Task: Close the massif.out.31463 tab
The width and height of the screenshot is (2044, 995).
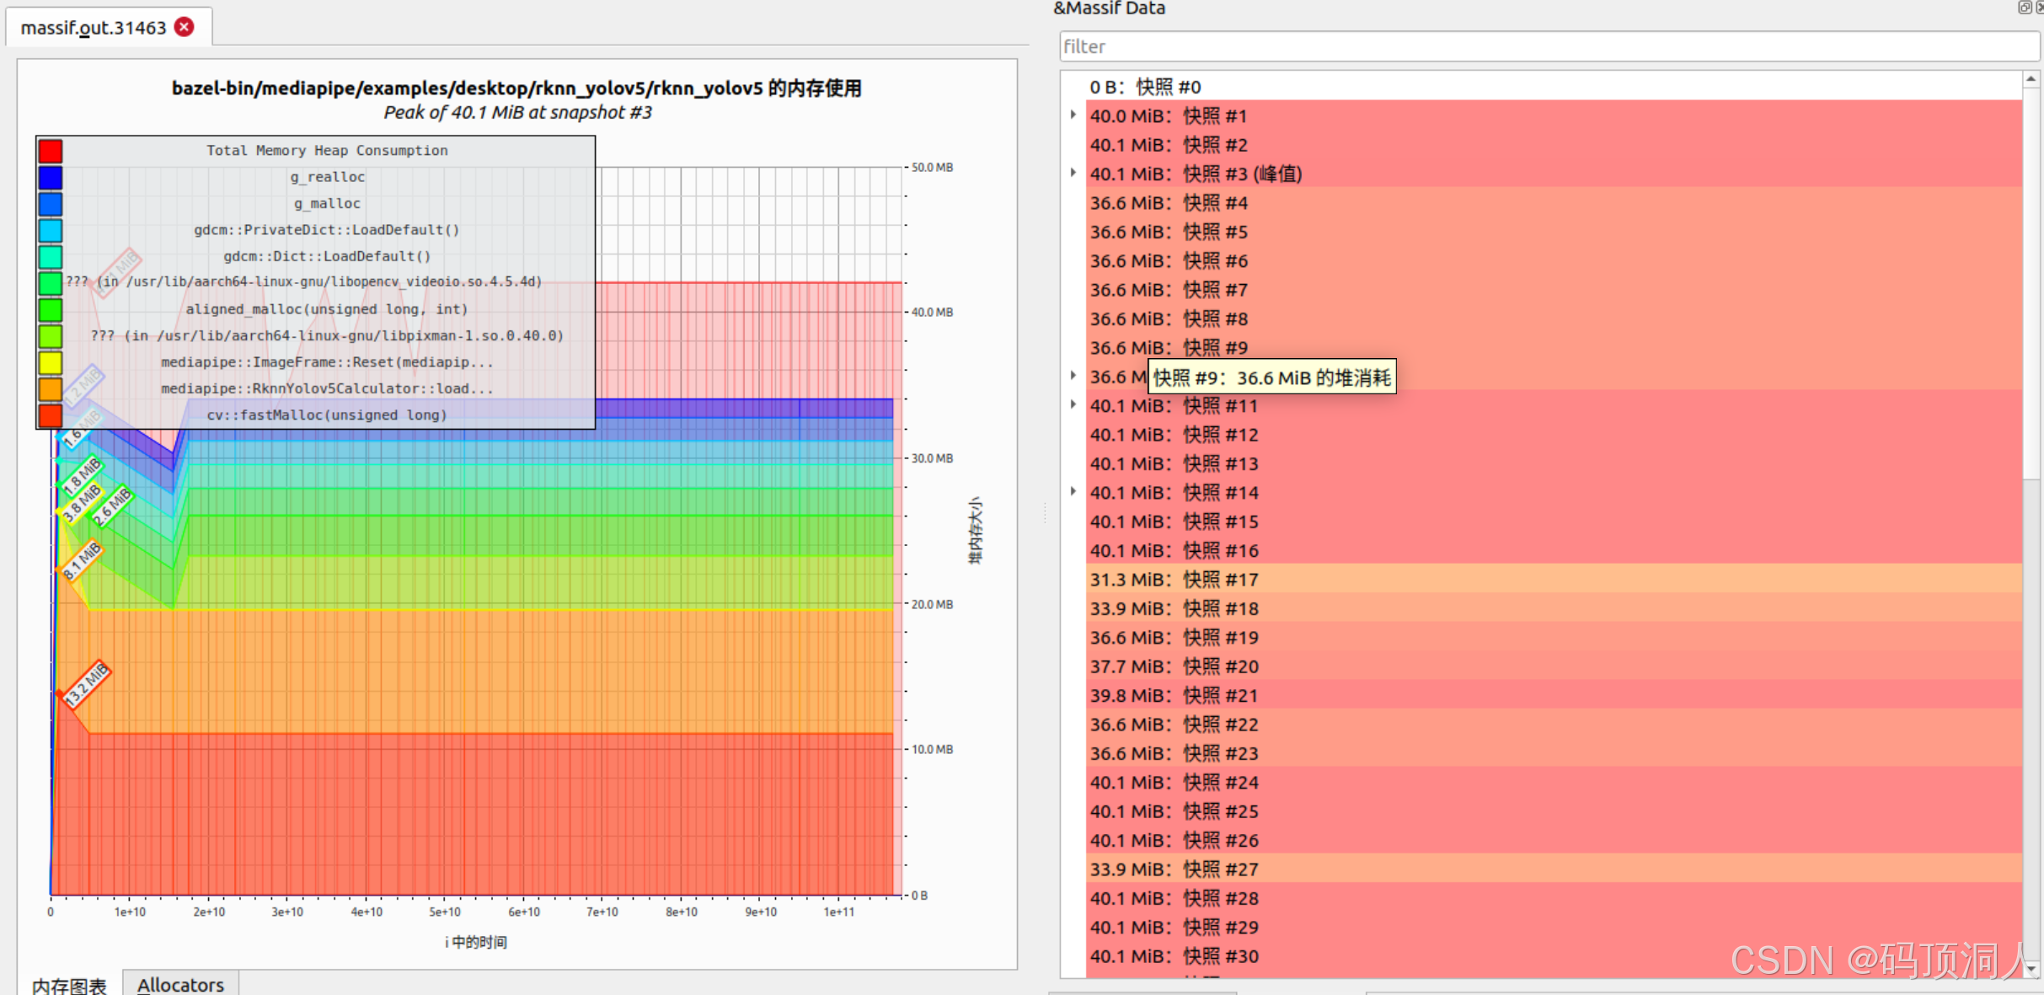Action: (x=184, y=27)
